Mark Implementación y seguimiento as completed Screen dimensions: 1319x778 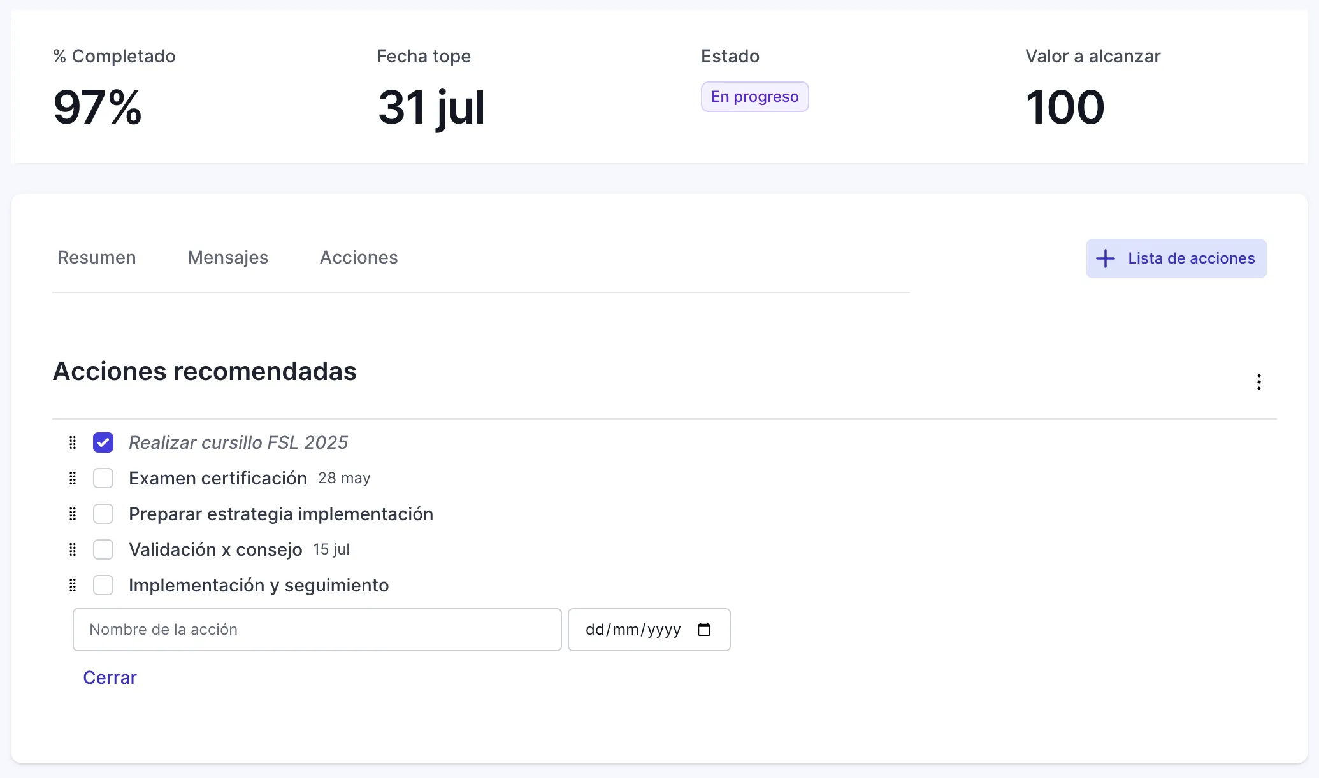coord(103,585)
